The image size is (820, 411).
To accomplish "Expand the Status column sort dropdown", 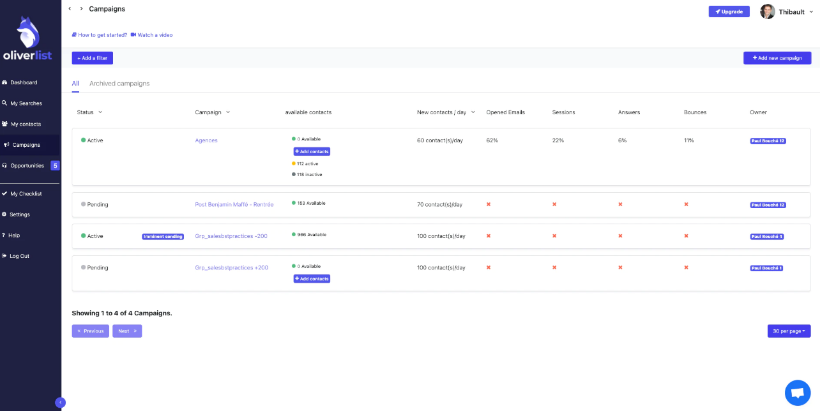I will (x=100, y=112).
